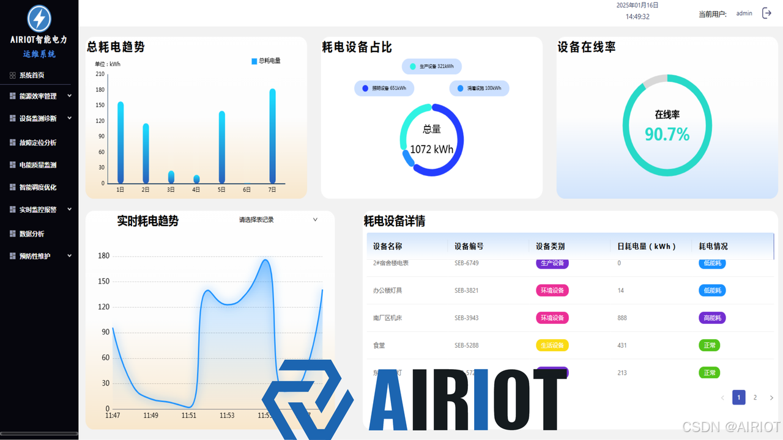The height and width of the screenshot is (440, 783).
Task: Toggle the 照明设备 651kWh legend pill
Action: [x=384, y=88]
